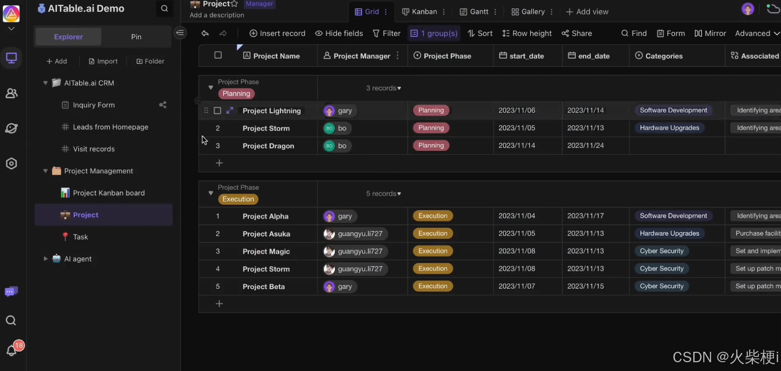
Task: Click the Share button in toolbar
Action: (577, 33)
